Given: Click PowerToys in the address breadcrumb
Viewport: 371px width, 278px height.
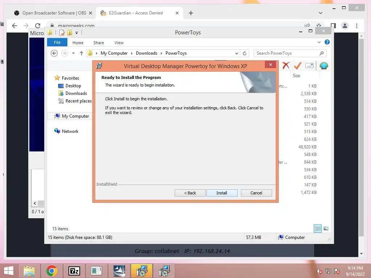Looking at the screenshot, I should coord(176,53).
